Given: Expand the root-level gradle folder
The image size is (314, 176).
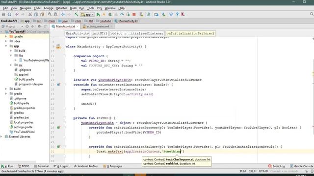Looking at the screenshot, I should [x=6, y=93].
